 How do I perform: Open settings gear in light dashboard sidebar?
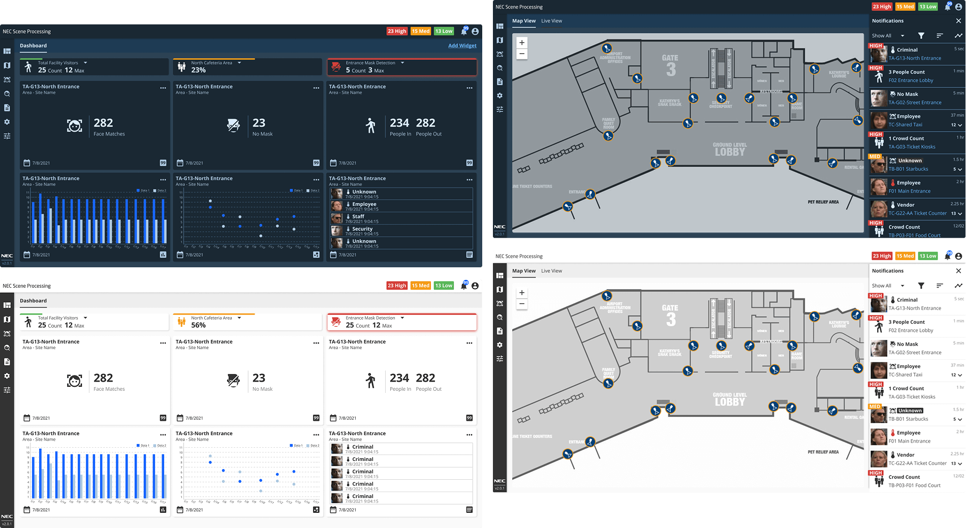tap(7, 376)
